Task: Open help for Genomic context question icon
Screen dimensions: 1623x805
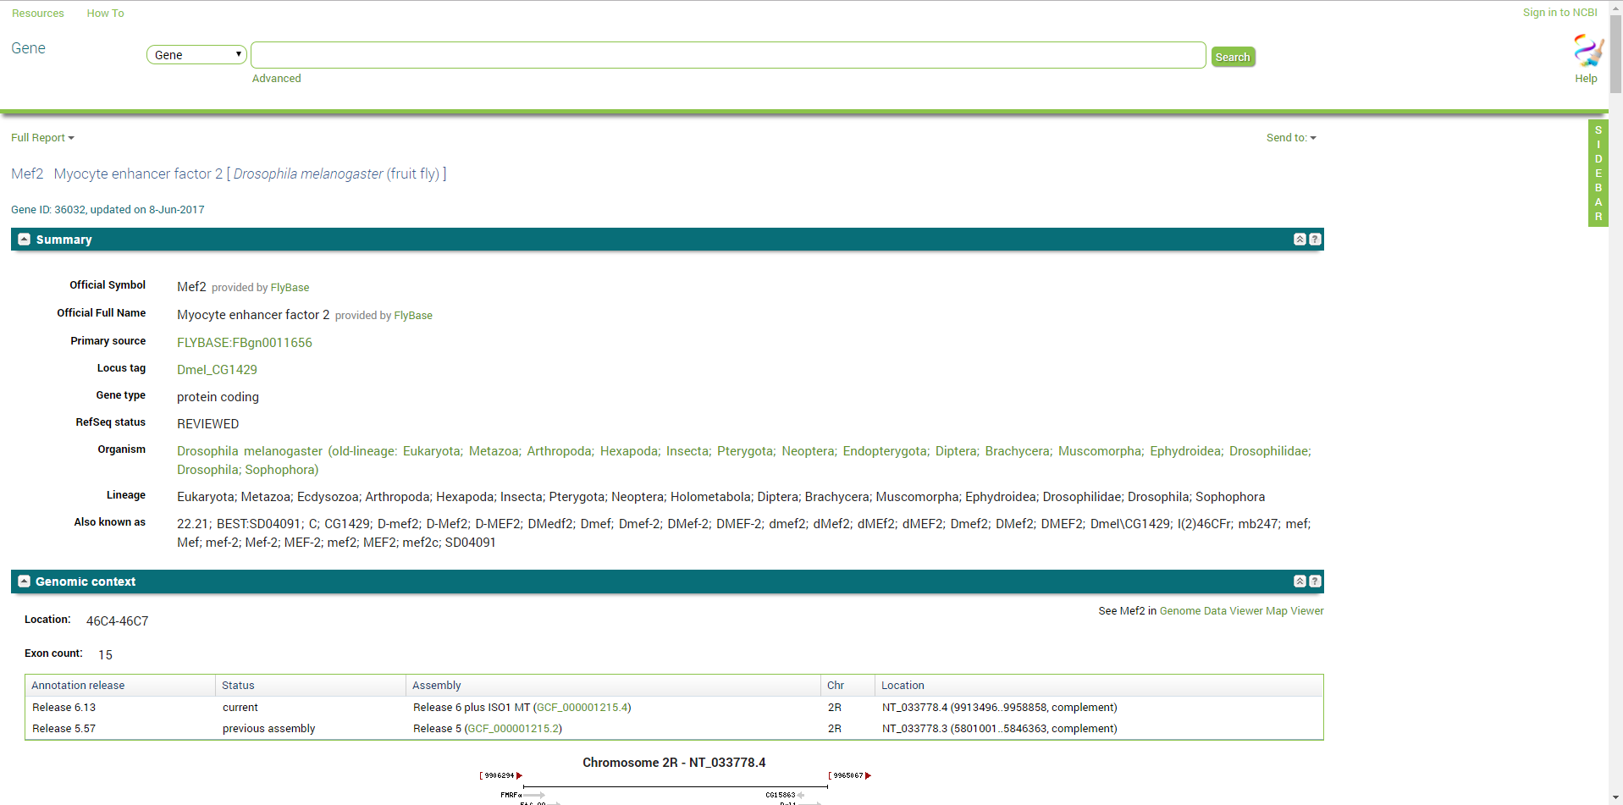Action: pos(1315,582)
